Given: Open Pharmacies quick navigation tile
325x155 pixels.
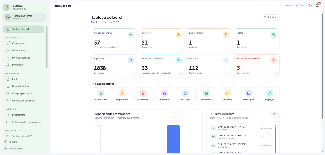Looking at the screenshot, I should pos(164,95).
